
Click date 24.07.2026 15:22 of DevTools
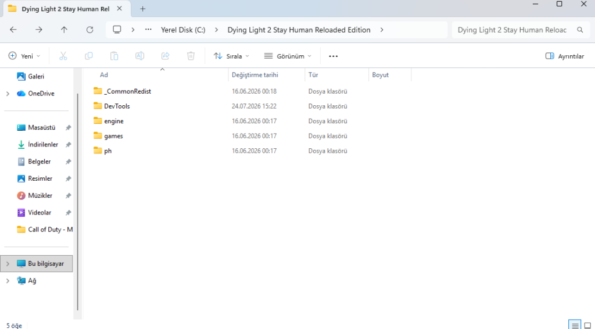click(254, 106)
